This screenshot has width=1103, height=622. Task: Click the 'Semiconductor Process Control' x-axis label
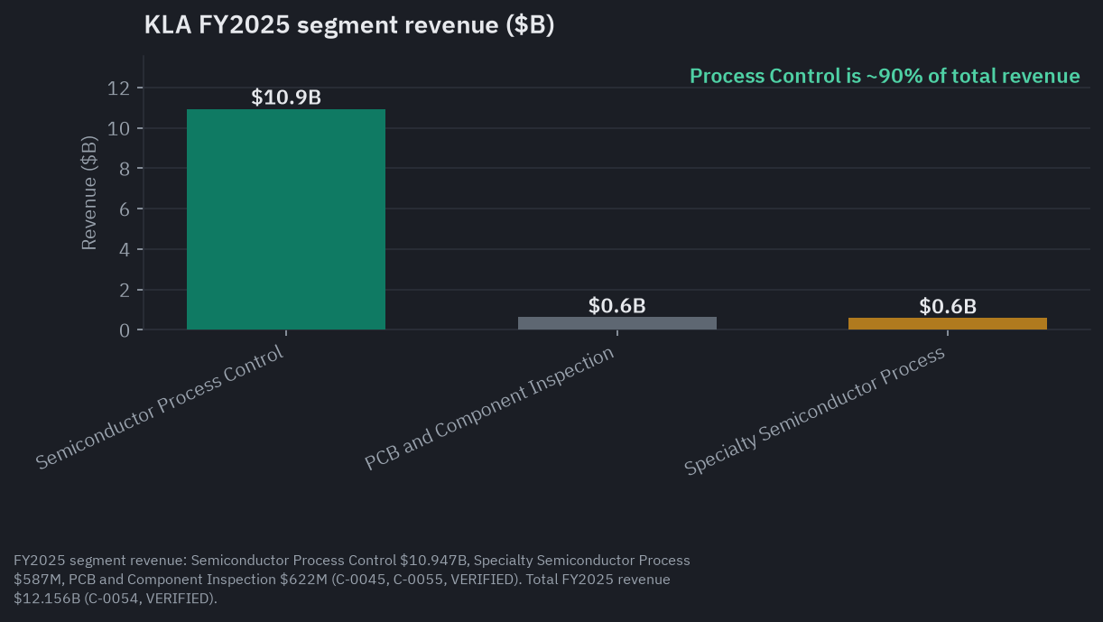160,407
